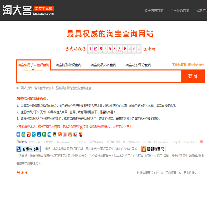Viewport: 207px width, 207px height.
Task: Click the 沪ICP备13022146号-6 license text
Action: (123, 149)
